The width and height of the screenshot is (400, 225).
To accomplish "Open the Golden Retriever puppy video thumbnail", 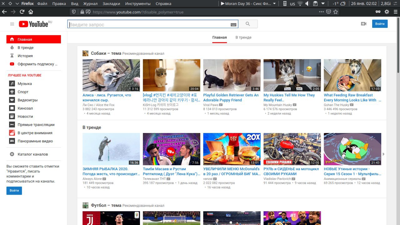I will pyautogui.click(x=232, y=75).
